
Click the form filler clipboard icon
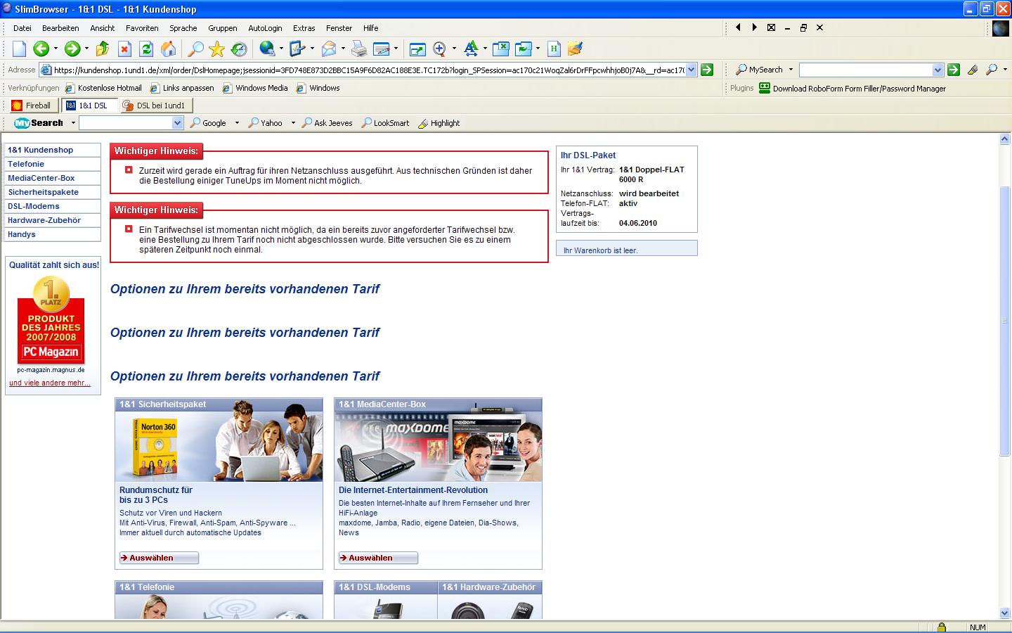297,49
